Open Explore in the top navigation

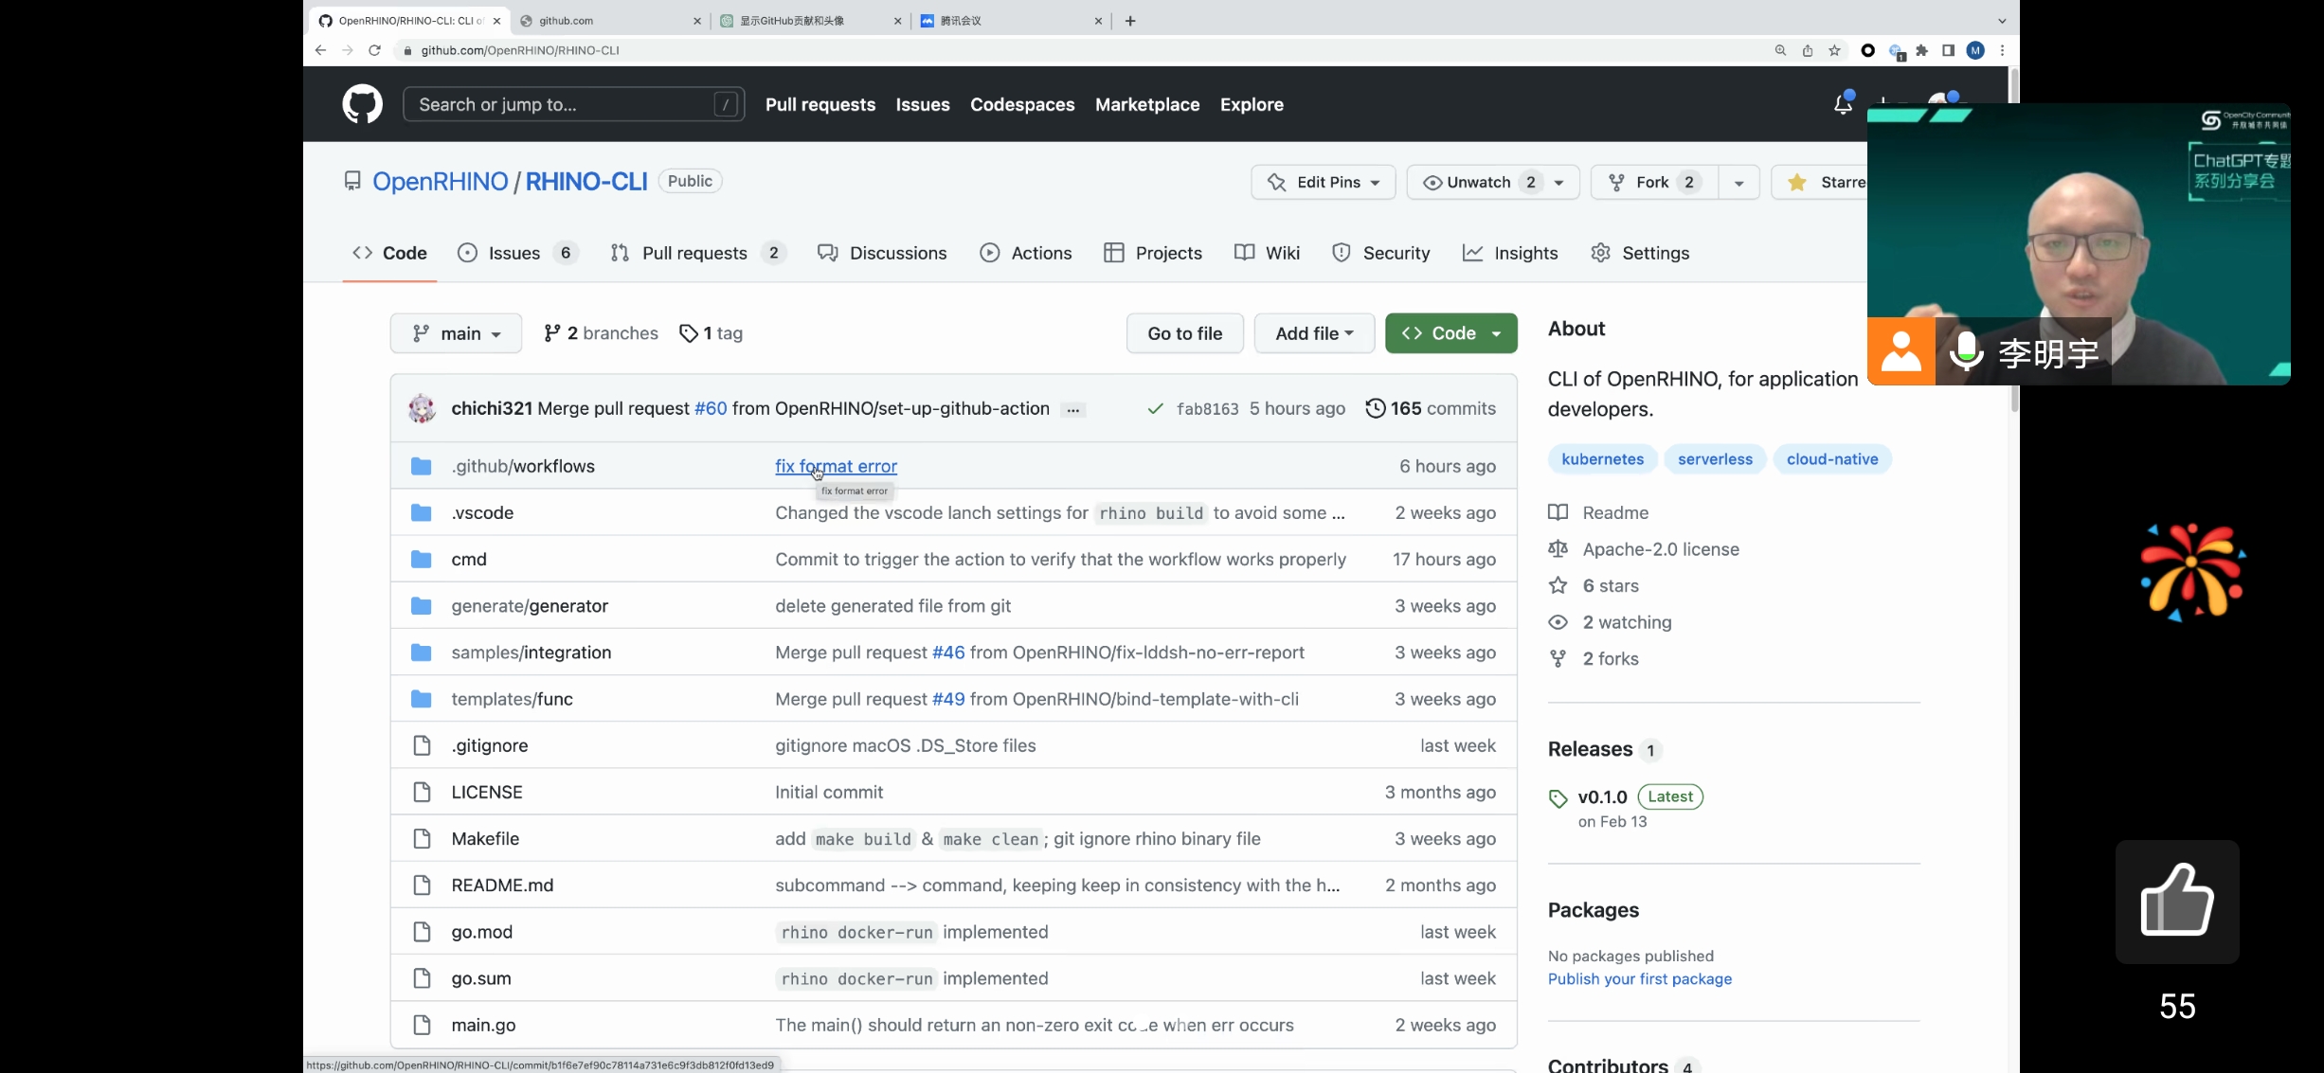(1252, 104)
